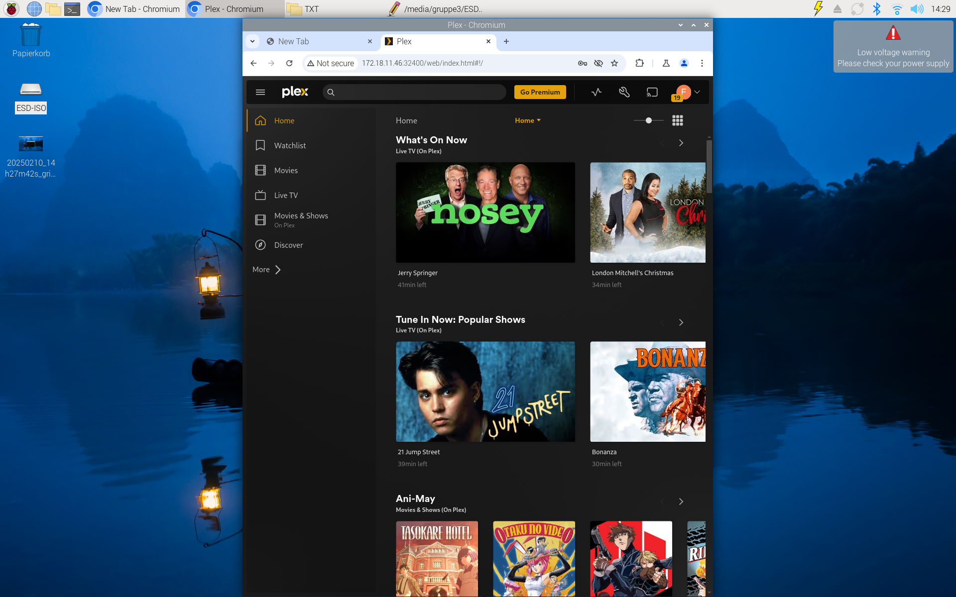This screenshot has height=597, width=956.
Task: Open Plex activity icon
Action: [x=597, y=92]
